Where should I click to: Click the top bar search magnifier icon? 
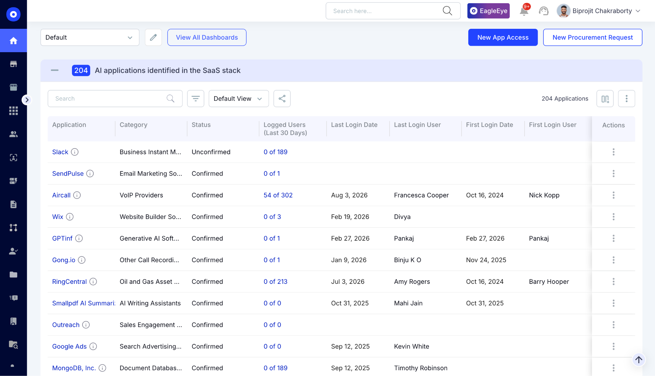point(447,11)
